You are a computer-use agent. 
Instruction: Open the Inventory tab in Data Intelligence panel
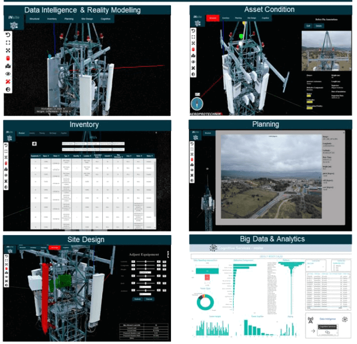[x=52, y=19]
